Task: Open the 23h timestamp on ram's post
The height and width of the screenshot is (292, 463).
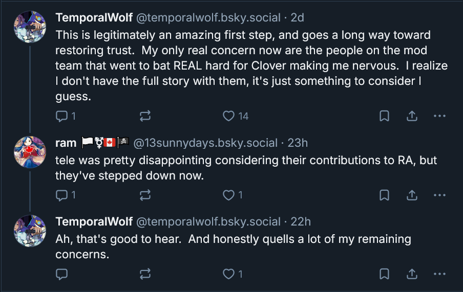Action: point(298,143)
